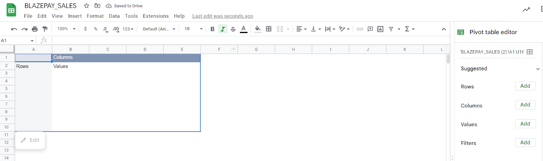This screenshot has height=161, width=543.
Task: Open the Edit menu
Action: [42, 16]
